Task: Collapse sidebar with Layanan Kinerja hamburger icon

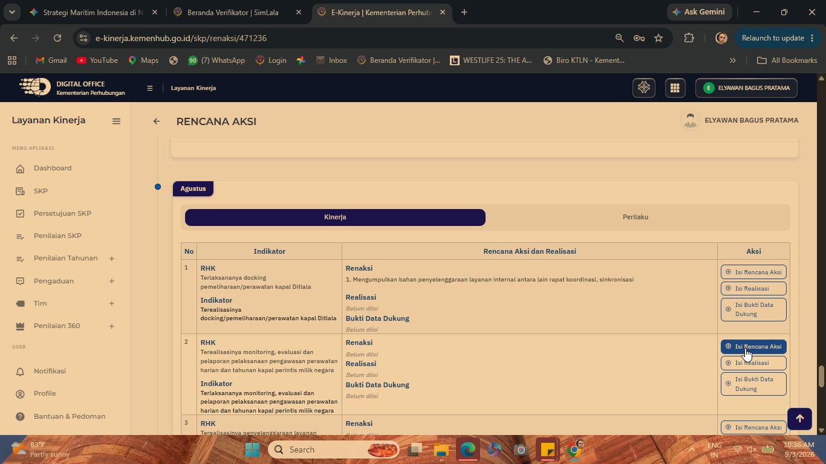Action: click(116, 121)
